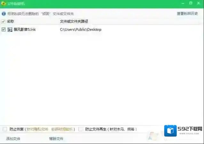Screen dimensions: 204x144
Task: Click the 添加文件 button
Action: [13, 139]
